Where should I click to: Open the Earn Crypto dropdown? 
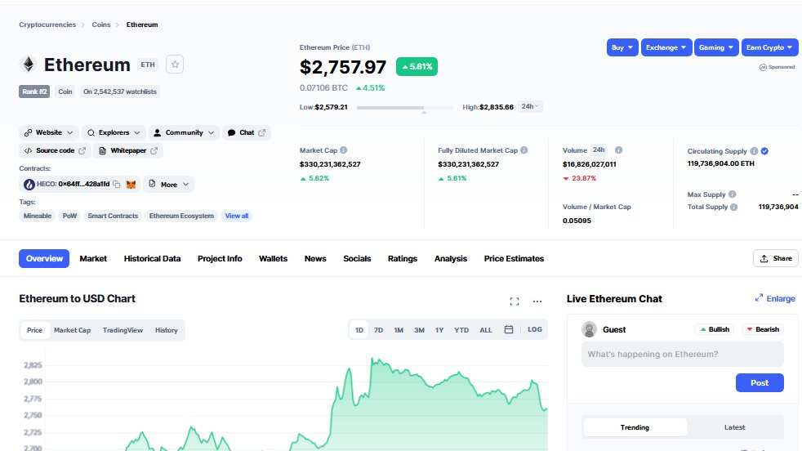tap(770, 47)
